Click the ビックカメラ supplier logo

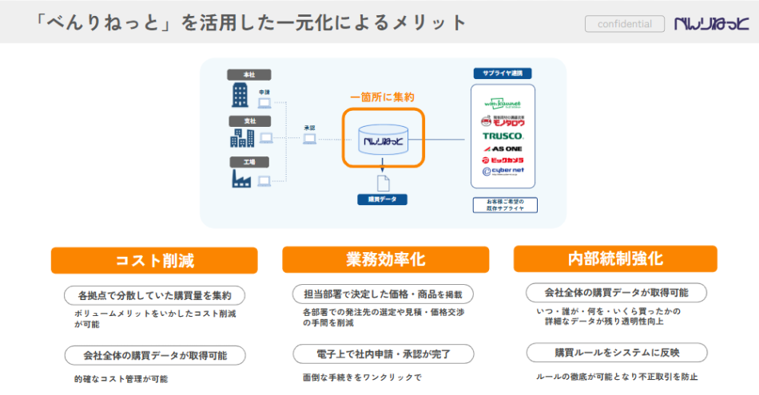coord(503,160)
